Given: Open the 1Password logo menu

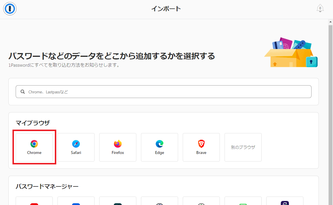Looking at the screenshot, I should [x=10, y=9].
